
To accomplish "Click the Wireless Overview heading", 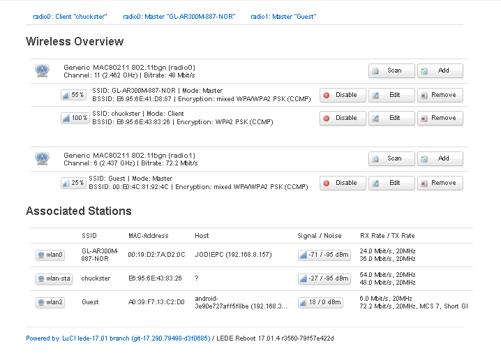I will (75, 42).
